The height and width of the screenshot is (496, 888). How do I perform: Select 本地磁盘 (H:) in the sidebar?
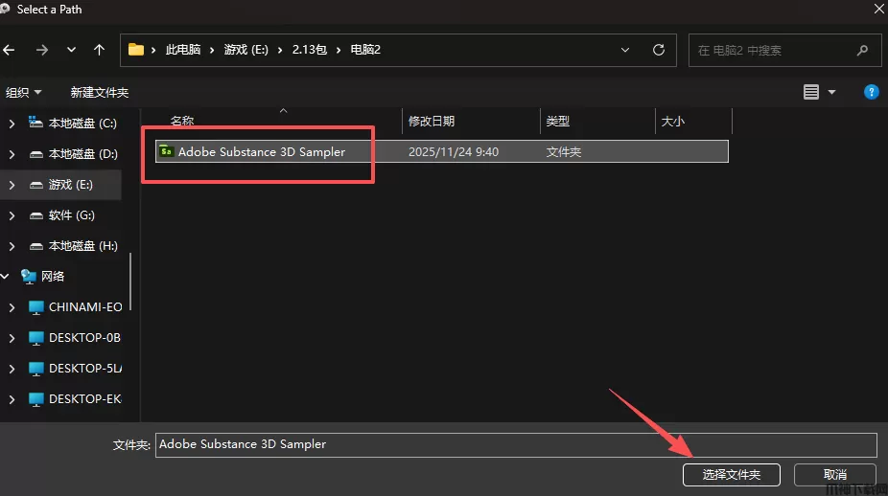[x=82, y=245]
